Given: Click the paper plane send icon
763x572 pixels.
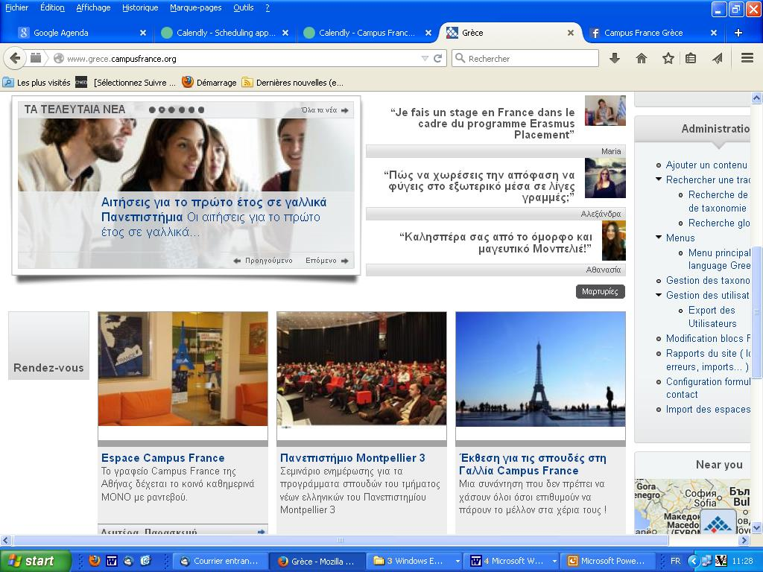Looking at the screenshot, I should pyautogui.click(x=718, y=58).
